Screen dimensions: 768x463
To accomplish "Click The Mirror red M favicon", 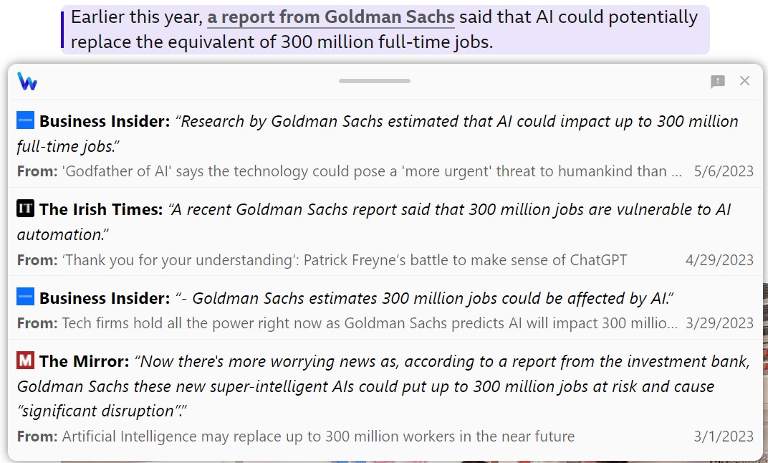I will coord(25,361).
